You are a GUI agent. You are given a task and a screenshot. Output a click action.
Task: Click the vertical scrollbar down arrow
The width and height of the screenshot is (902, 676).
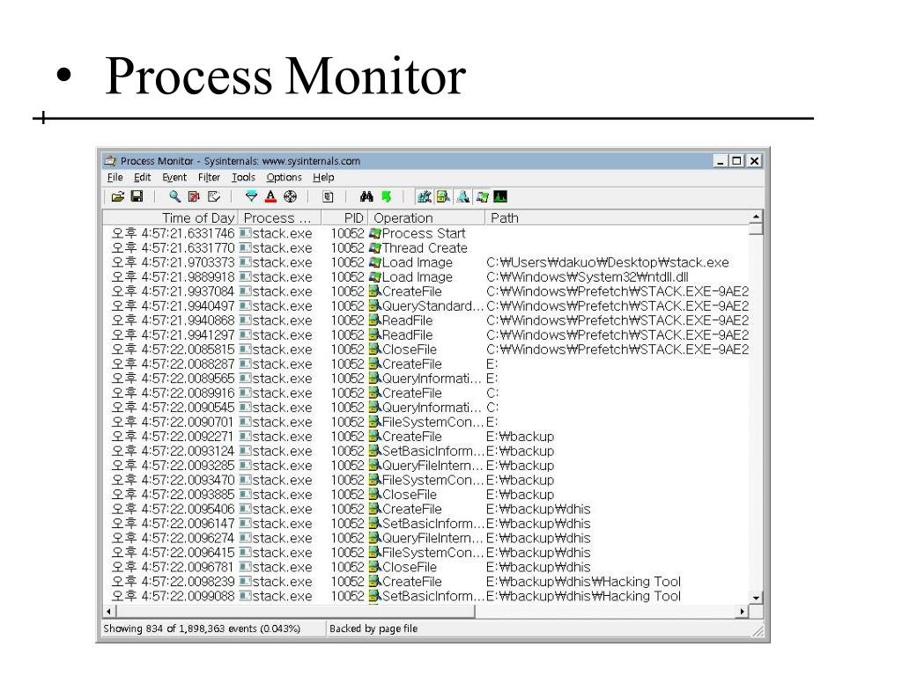[756, 598]
